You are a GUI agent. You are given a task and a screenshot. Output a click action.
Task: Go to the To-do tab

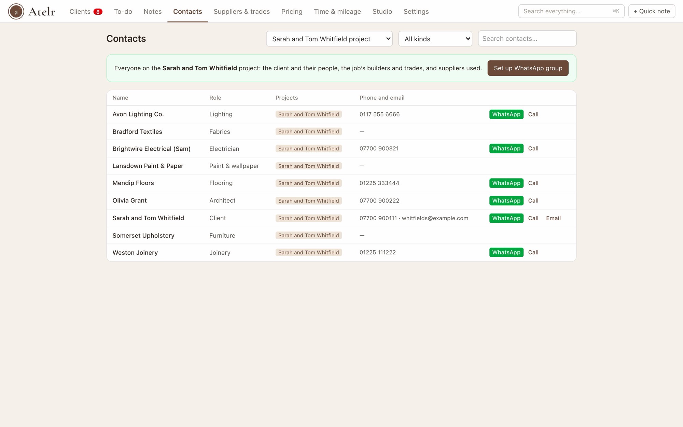123,11
